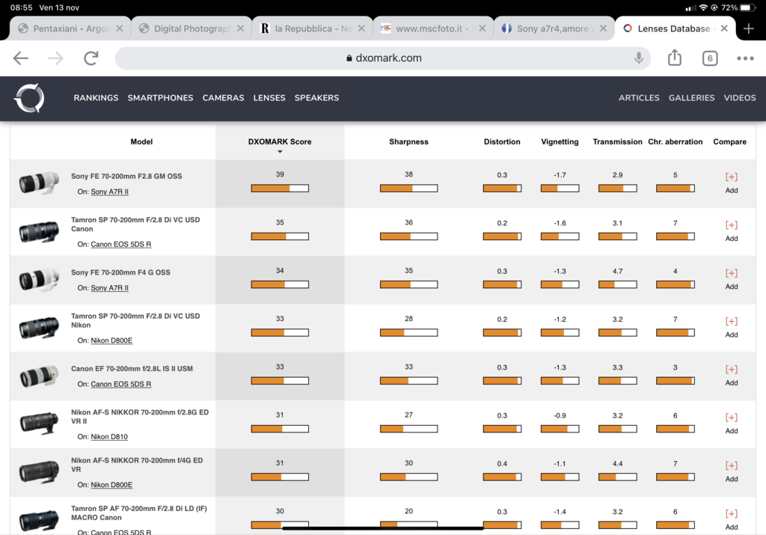Viewport: 766px width, 535px height.
Task: Click vignetting value -0.9
Action: [x=560, y=416]
